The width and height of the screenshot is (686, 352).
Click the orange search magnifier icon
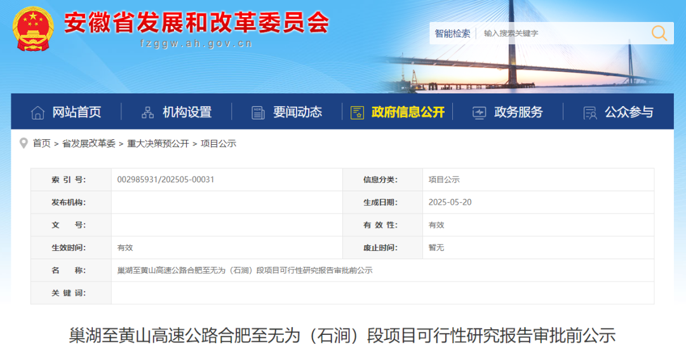click(x=659, y=33)
